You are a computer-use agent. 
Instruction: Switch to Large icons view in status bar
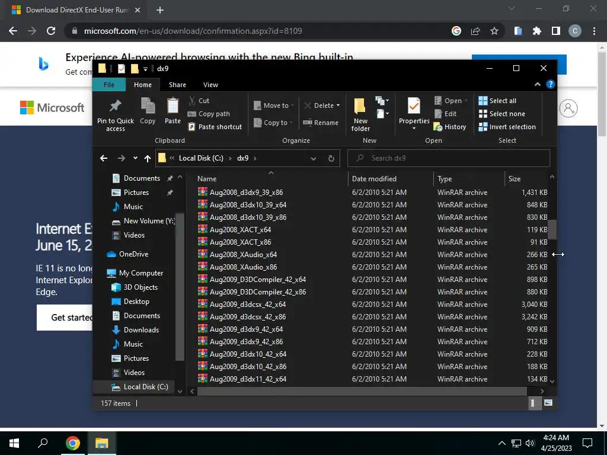(548, 403)
